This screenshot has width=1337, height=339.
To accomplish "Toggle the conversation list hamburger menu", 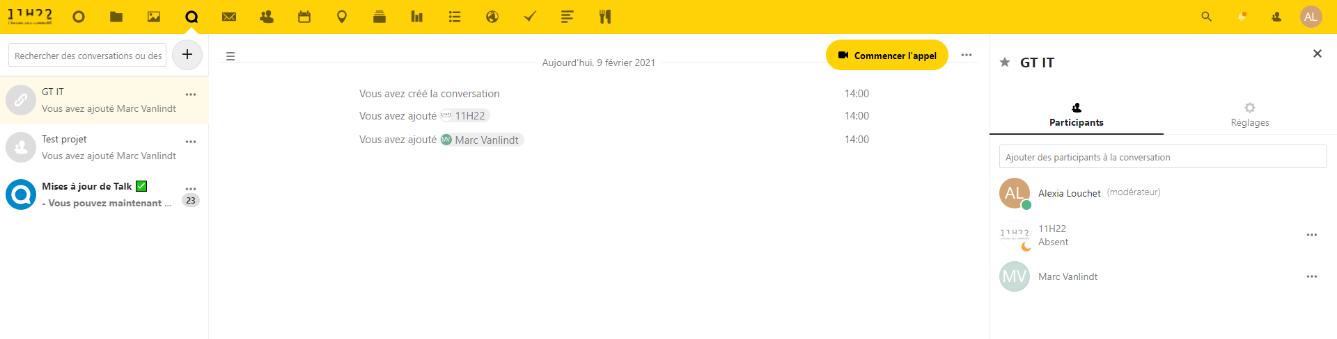I will (230, 56).
